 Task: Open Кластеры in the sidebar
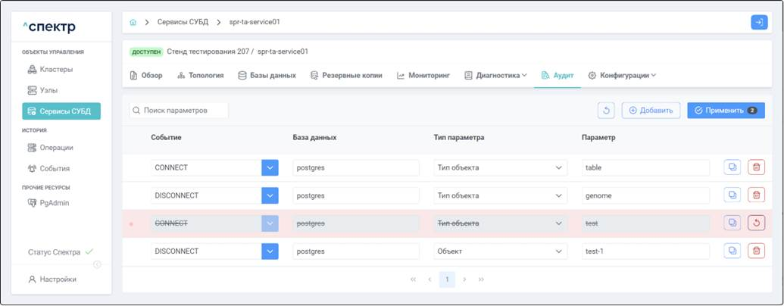click(50, 69)
